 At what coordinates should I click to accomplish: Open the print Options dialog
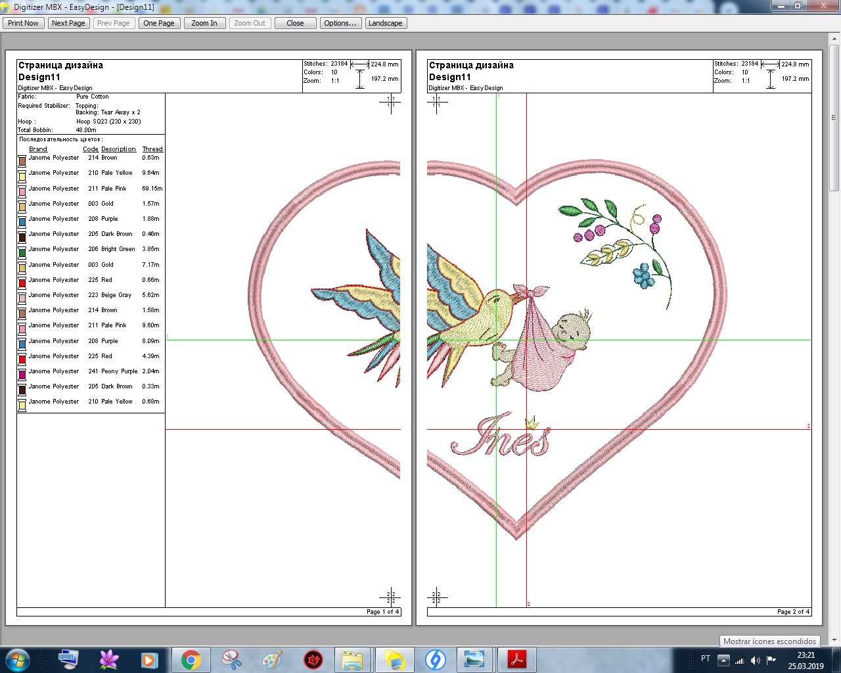[340, 23]
